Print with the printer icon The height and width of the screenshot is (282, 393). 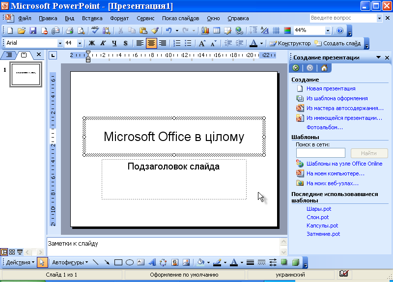coord(69,30)
